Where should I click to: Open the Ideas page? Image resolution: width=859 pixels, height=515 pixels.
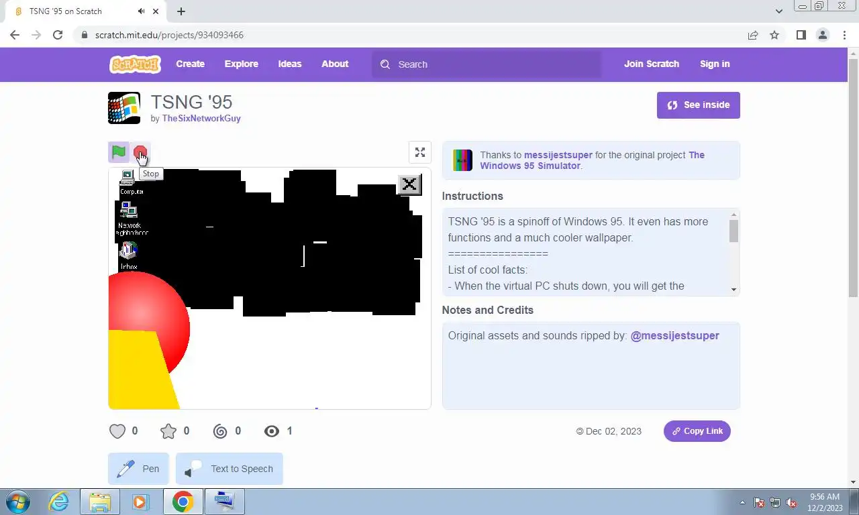tap(290, 64)
